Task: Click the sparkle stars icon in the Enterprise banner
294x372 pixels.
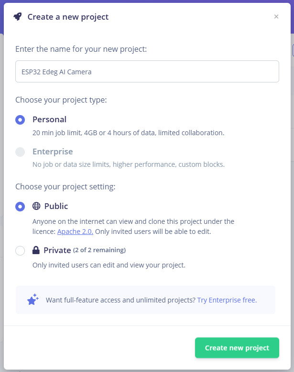Action: click(x=33, y=300)
